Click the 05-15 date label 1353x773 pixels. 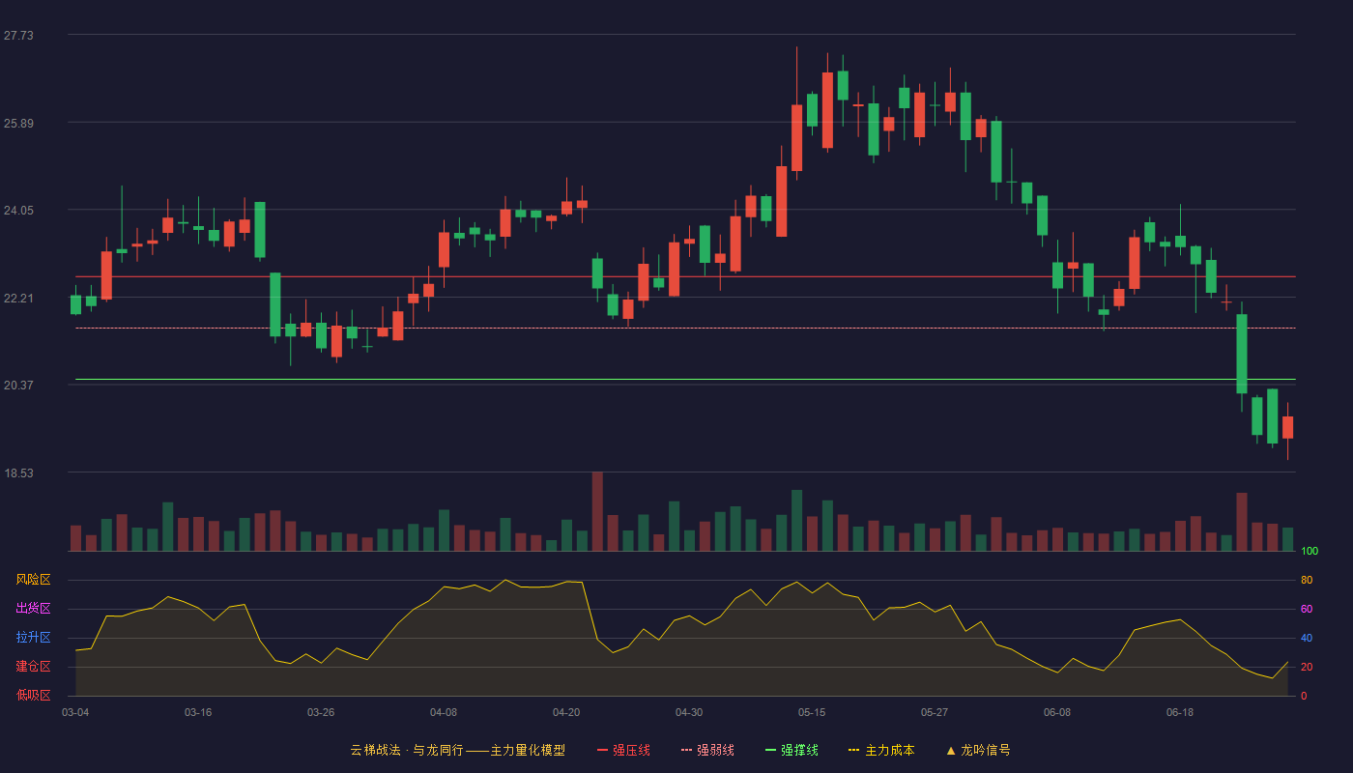(812, 712)
